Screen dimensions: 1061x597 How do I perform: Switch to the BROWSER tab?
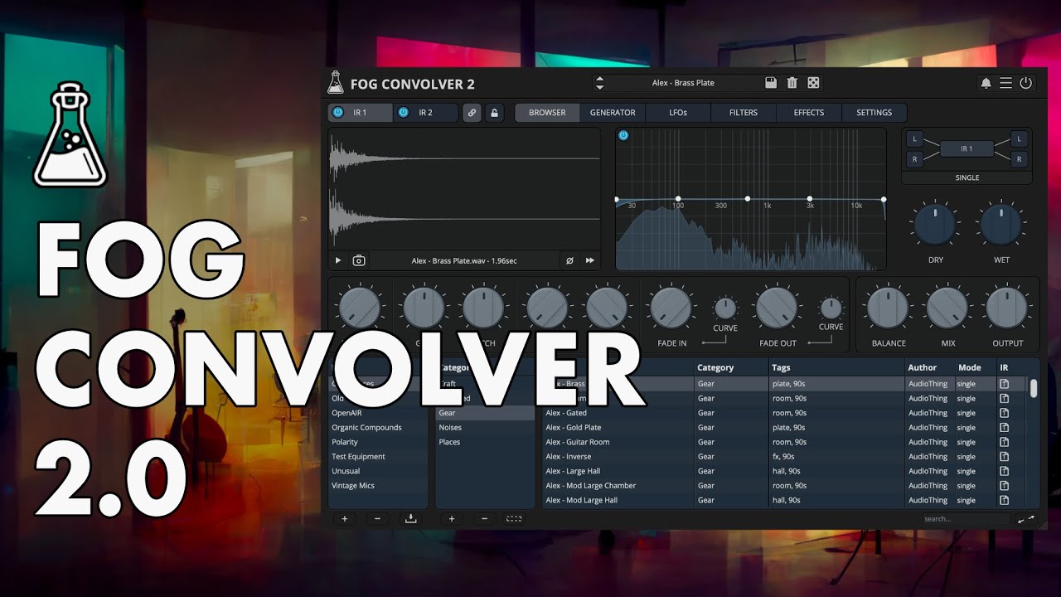click(x=547, y=113)
